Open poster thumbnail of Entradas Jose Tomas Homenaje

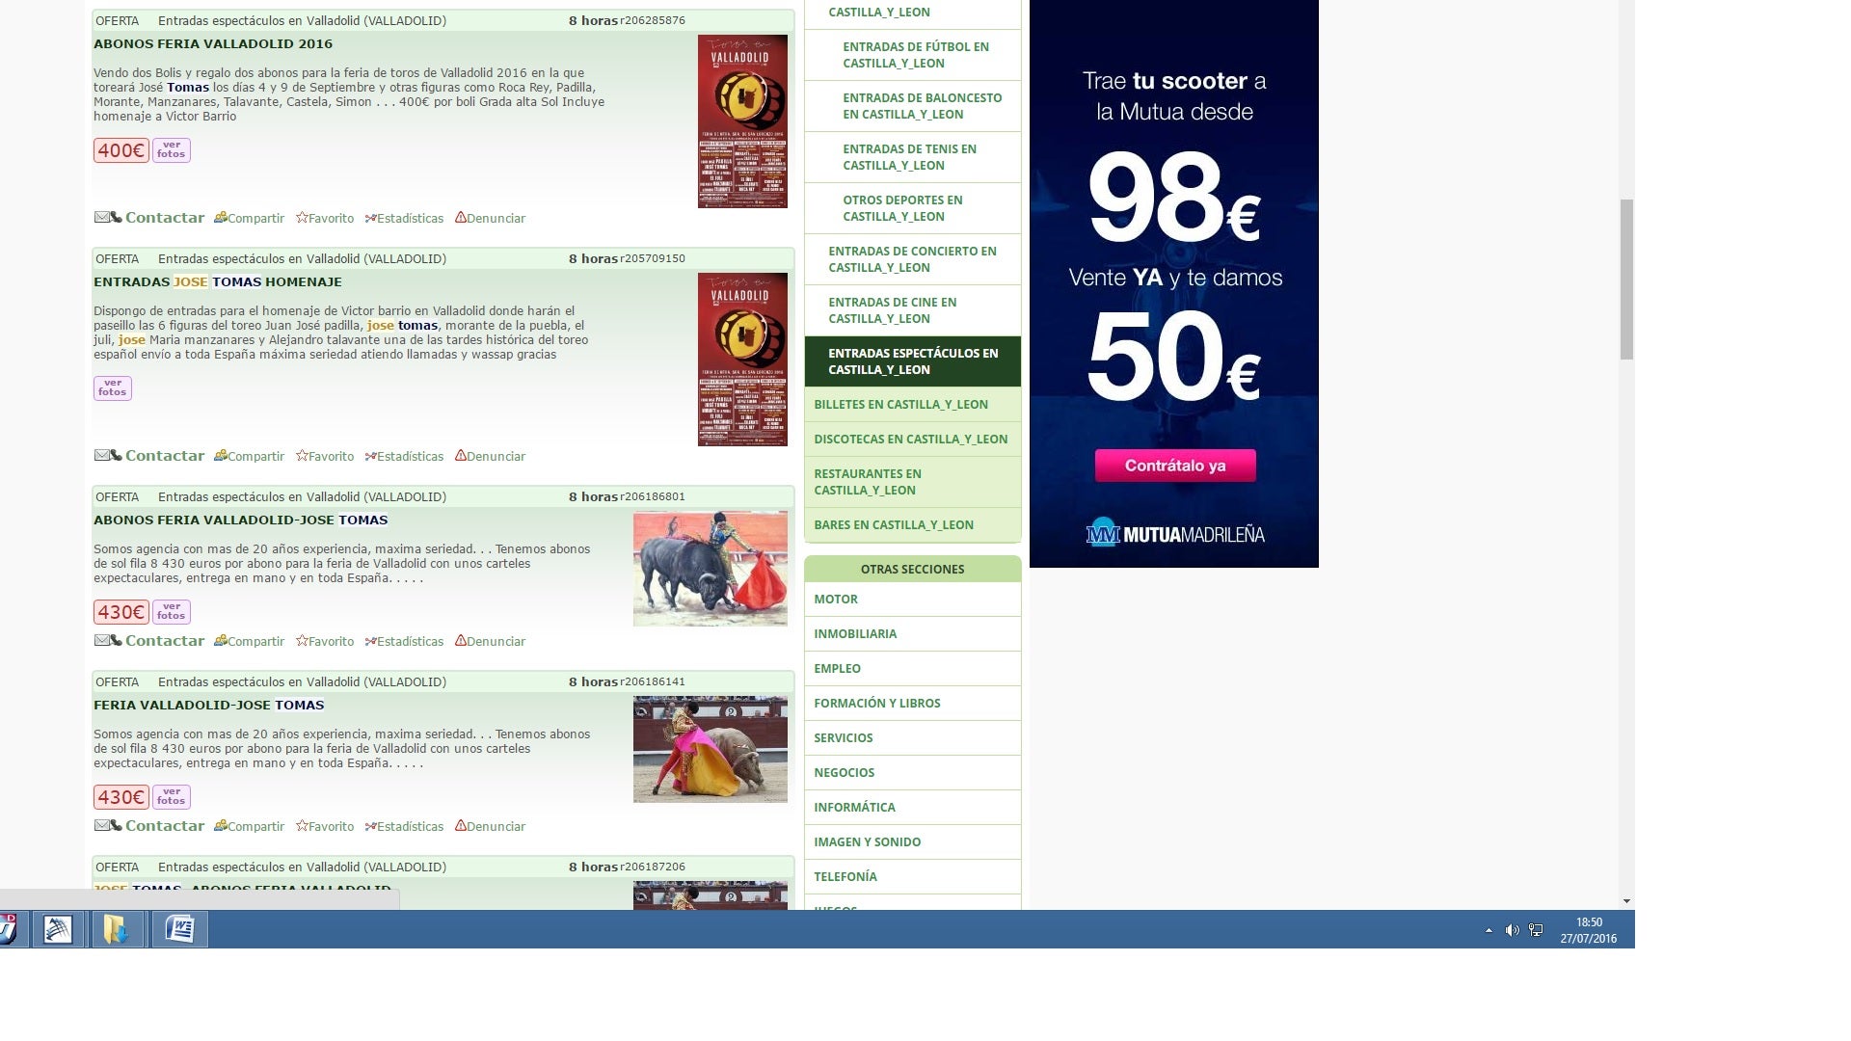742,360
